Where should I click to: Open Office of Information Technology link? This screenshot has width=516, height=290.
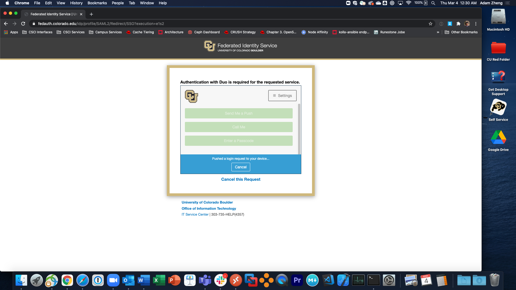click(209, 208)
